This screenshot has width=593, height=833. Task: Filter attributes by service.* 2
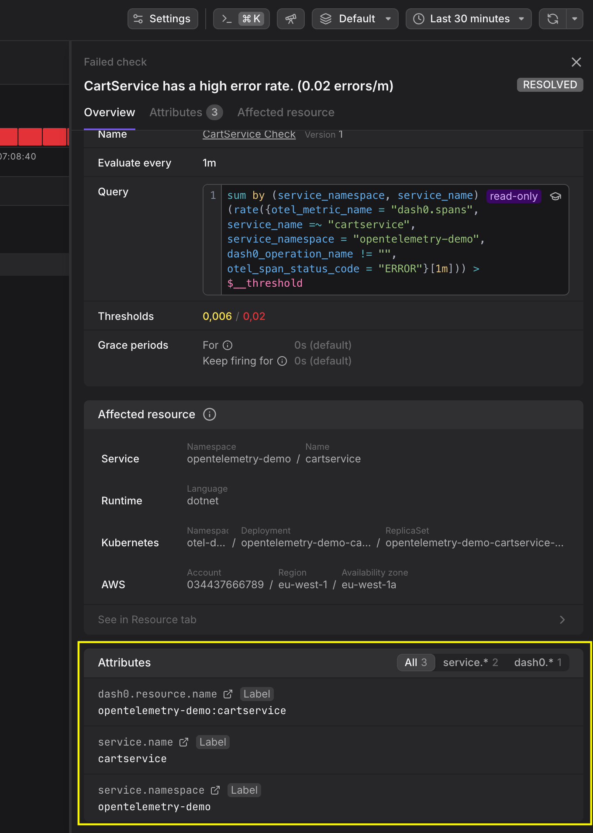470,663
